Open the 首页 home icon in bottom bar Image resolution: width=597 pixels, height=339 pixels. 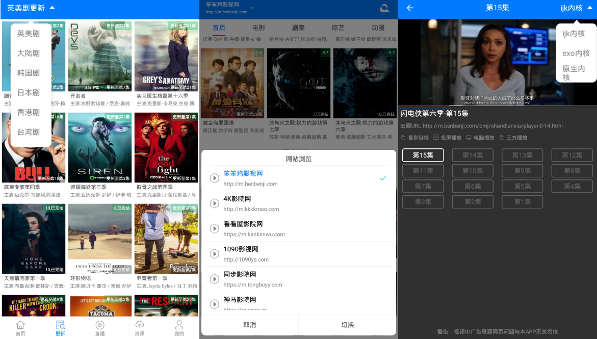pyautogui.click(x=20, y=325)
